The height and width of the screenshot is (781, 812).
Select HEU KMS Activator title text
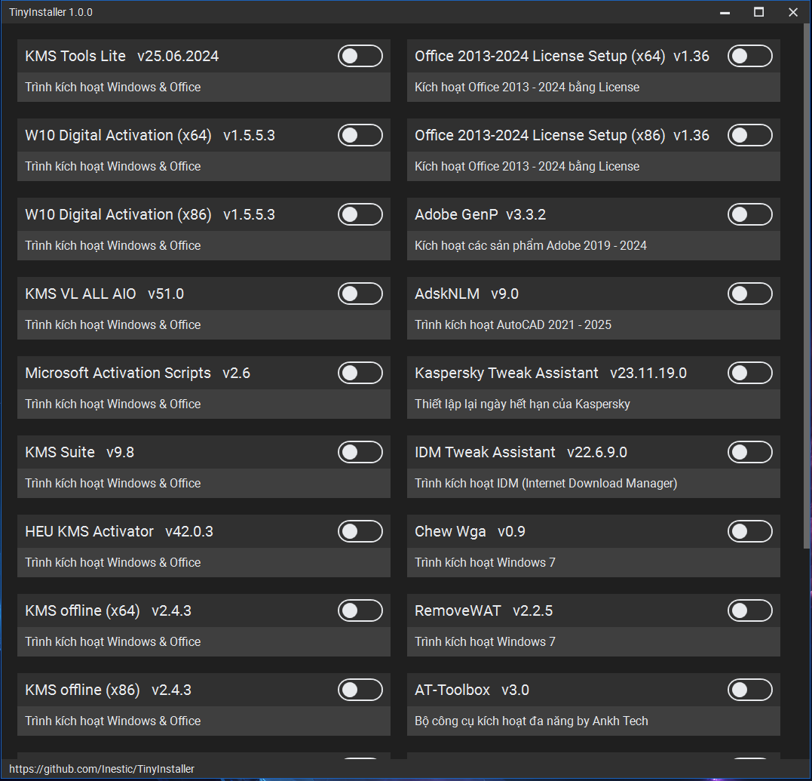tap(90, 532)
